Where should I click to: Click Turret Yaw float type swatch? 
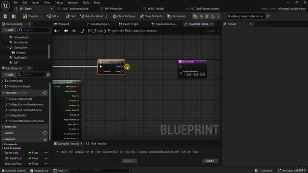30,153
